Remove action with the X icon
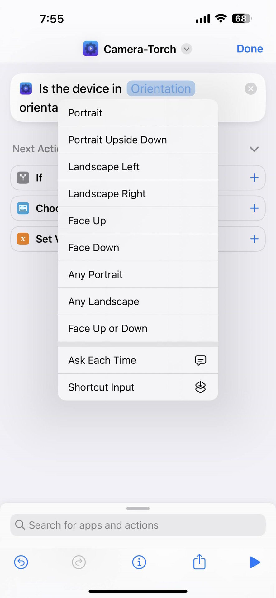This screenshot has width=276, height=598. pos(251,89)
